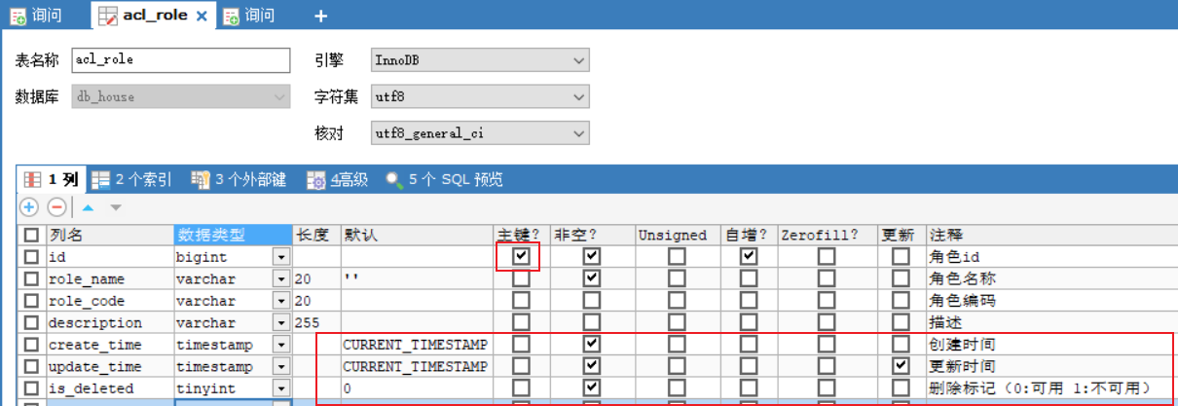The height and width of the screenshot is (406, 1178).
Task: Toggle not-null checkbox for create_time row
Action: click(x=591, y=345)
